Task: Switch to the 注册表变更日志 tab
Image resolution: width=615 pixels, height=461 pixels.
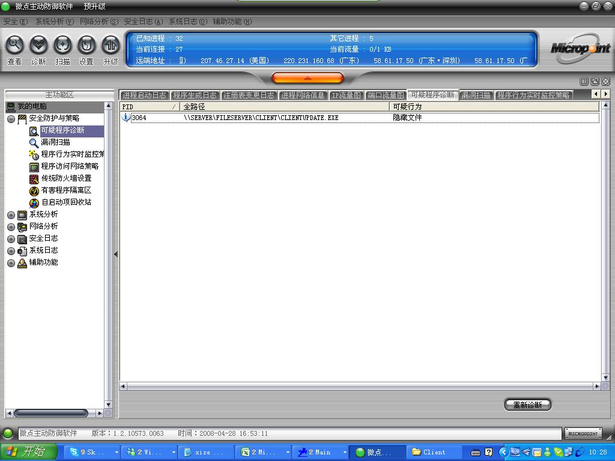Action: coord(249,95)
